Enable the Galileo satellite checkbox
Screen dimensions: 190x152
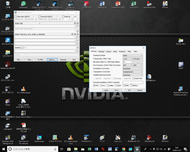click(107, 85)
